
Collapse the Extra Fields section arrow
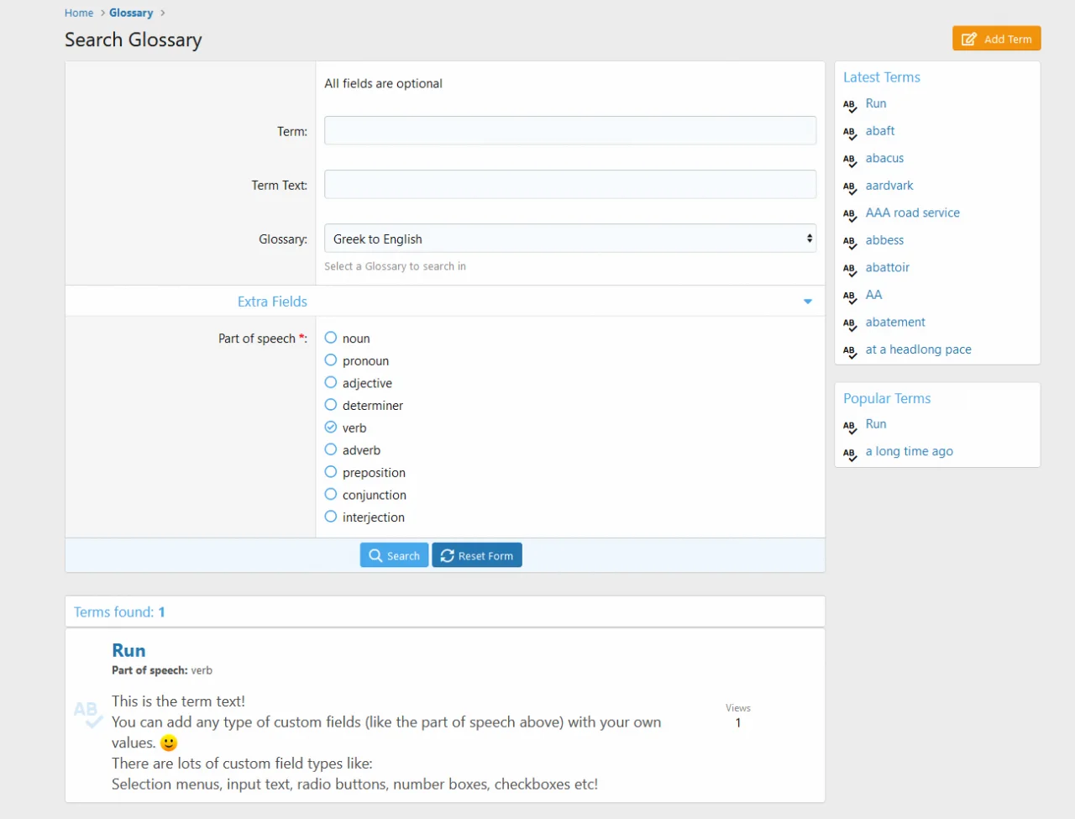tap(807, 302)
